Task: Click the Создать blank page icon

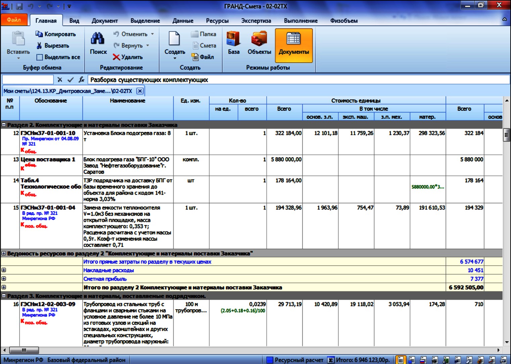Action: 175,38
